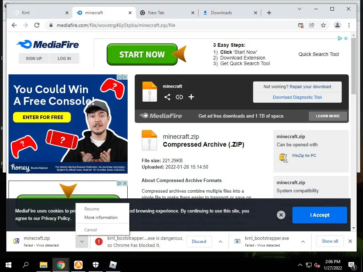Bookmark this page with the star icon
The image size is (363, 272).
click(x=323, y=25)
